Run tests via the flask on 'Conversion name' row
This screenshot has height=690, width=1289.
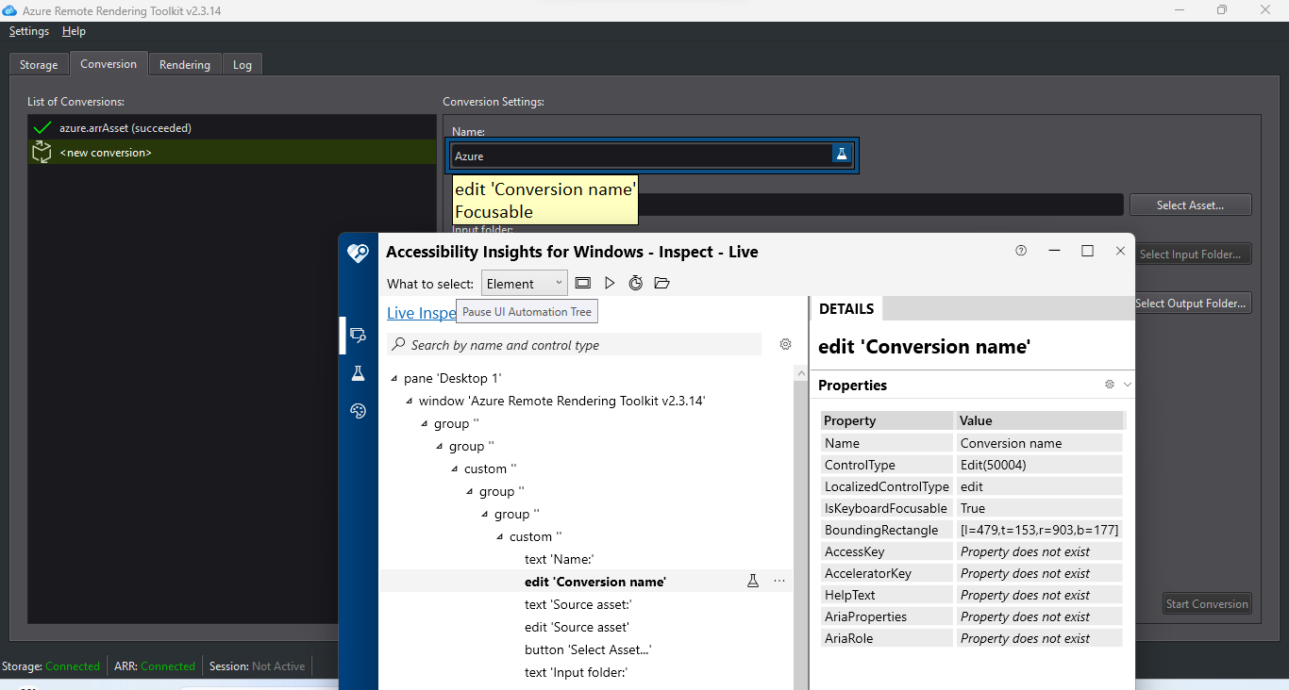(x=753, y=582)
